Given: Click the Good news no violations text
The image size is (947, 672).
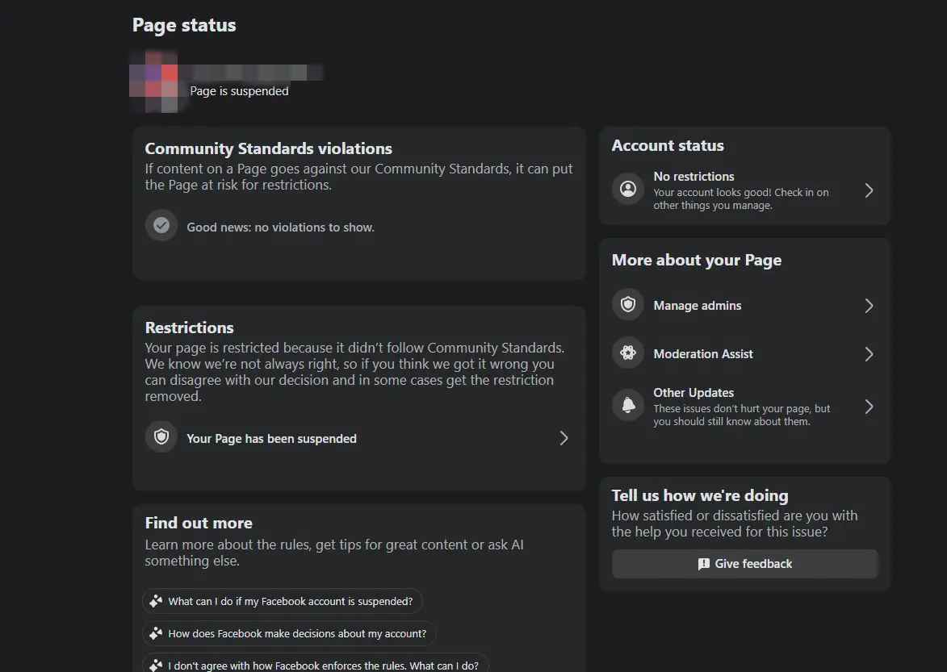Looking at the screenshot, I should pos(280,227).
